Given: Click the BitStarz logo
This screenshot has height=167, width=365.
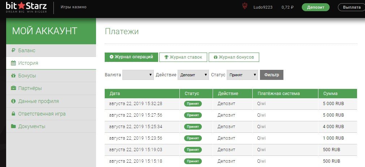Looking at the screenshot, I should (x=26, y=7).
